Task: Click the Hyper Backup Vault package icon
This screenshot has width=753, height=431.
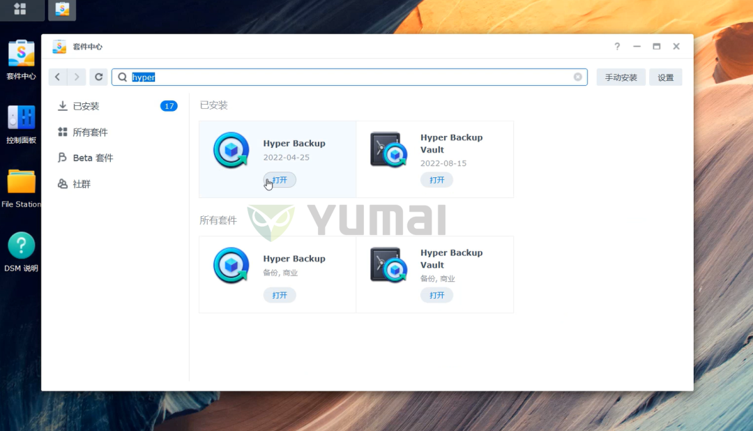Action: [x=388, y=150]
